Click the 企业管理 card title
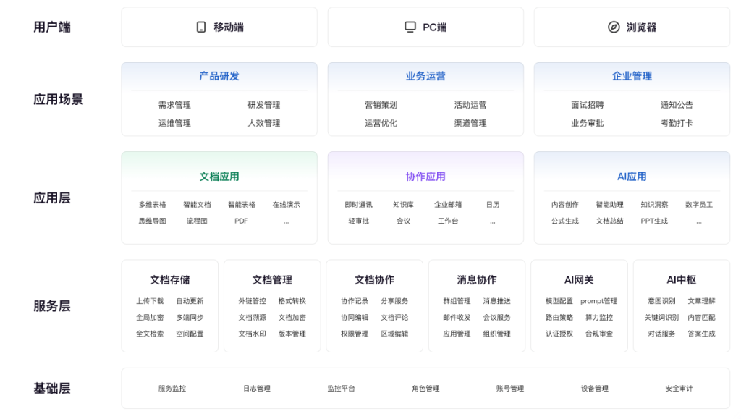 632,76
